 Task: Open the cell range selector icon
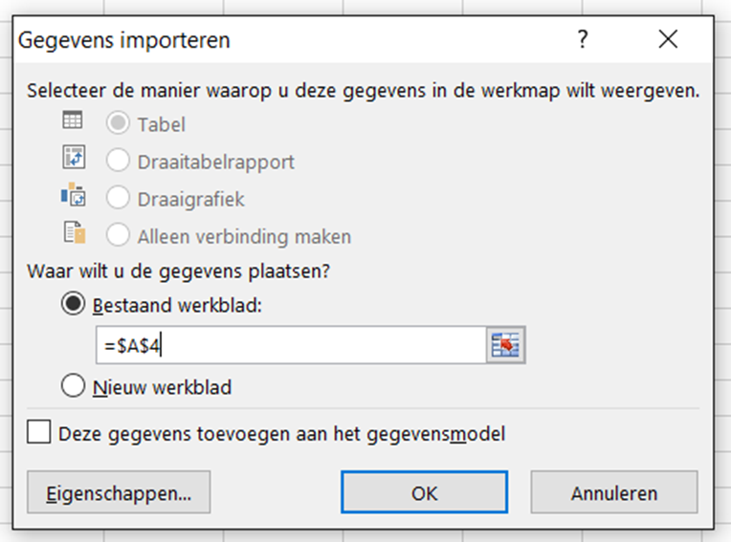(506, 345)
